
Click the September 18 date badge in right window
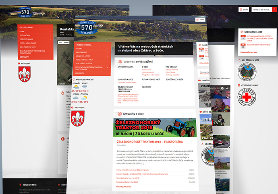pos(243,46)
